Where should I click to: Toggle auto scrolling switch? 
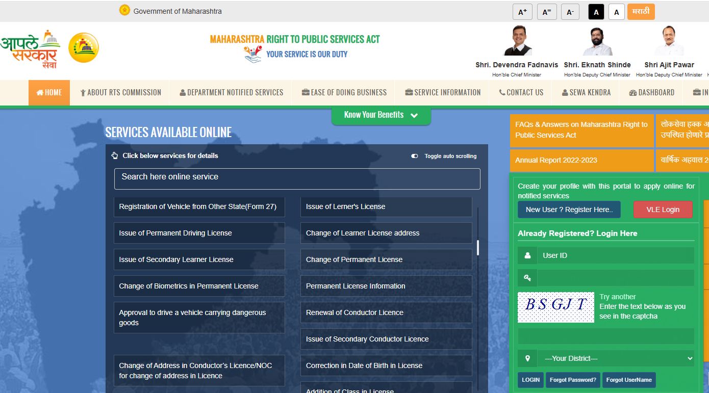(x=415, y=156)
